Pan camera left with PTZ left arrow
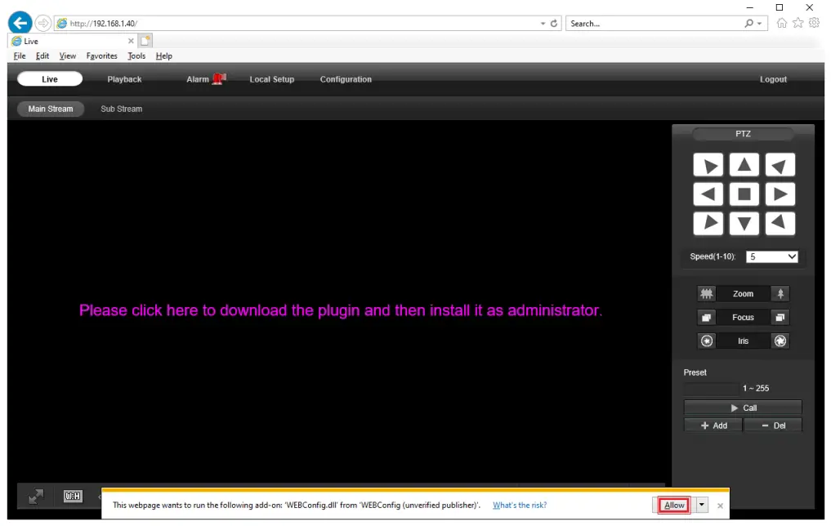Viewport: 831px width, 526px height. [x=708, y=194]
